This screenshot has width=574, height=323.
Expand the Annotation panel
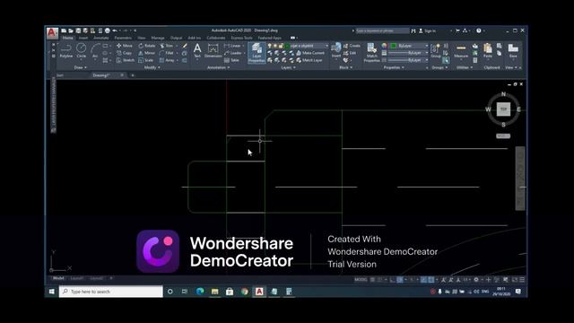coord(218,68)
